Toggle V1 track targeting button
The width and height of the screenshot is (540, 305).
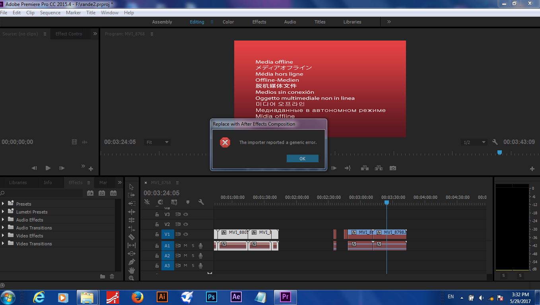point(167,234)
